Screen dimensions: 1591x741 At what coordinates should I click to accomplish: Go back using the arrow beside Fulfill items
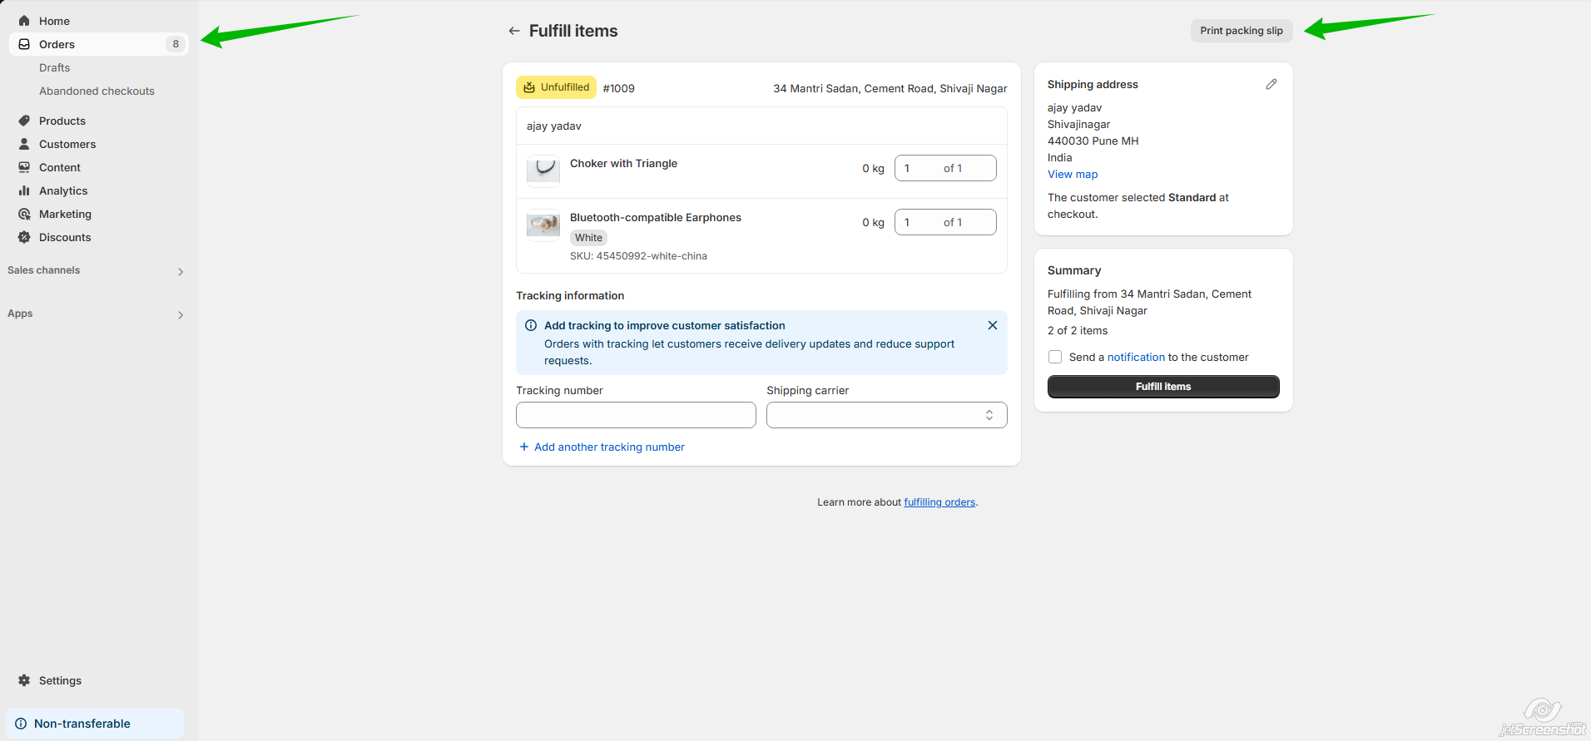tap(514, 31)
